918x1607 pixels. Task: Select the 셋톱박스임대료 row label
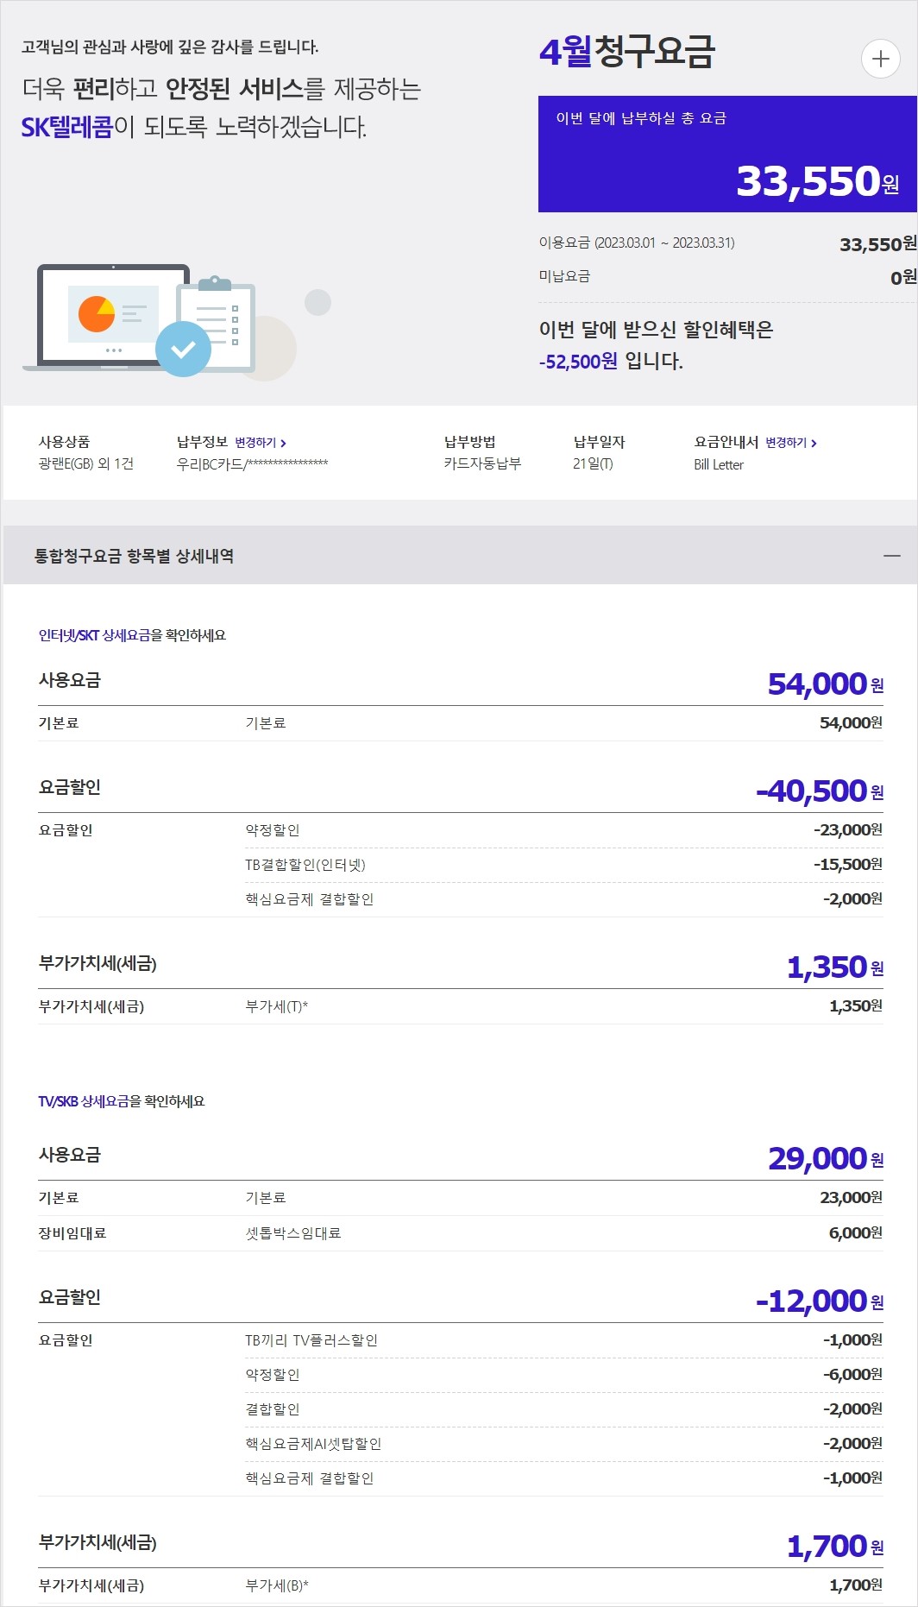click(x=293, y=1233)
